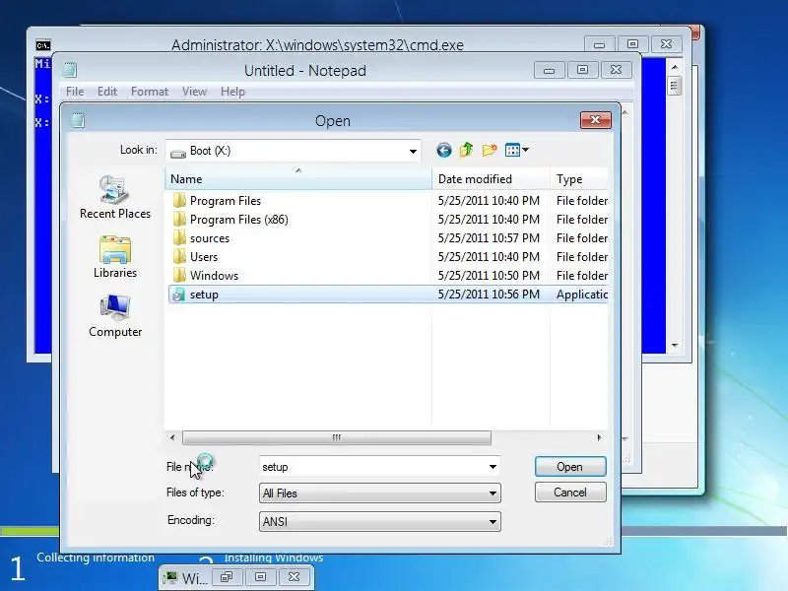
Task: Click file list scroll right arrow
Action: (599, 437)
